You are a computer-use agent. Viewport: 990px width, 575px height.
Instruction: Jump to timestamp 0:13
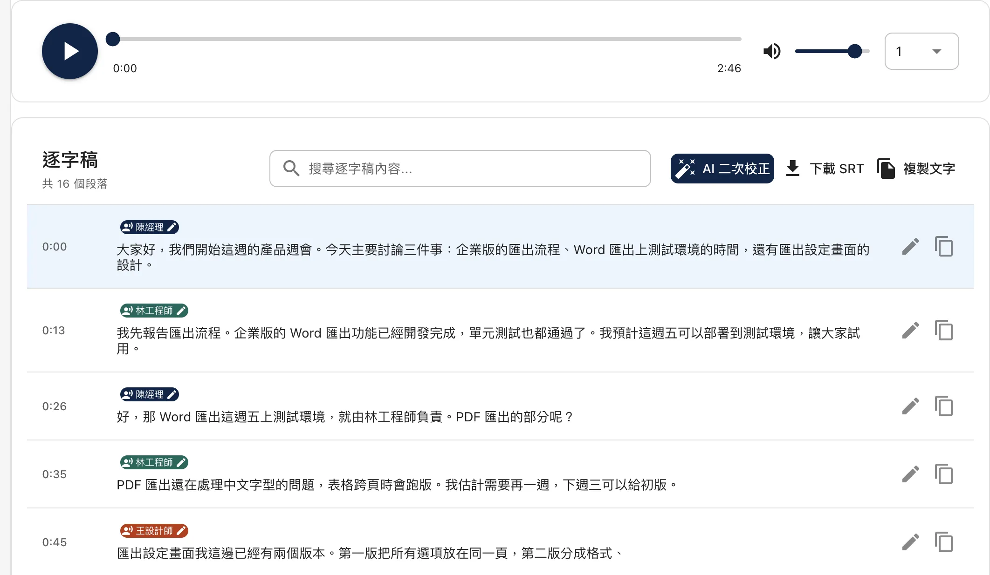(x=54, y=331)
